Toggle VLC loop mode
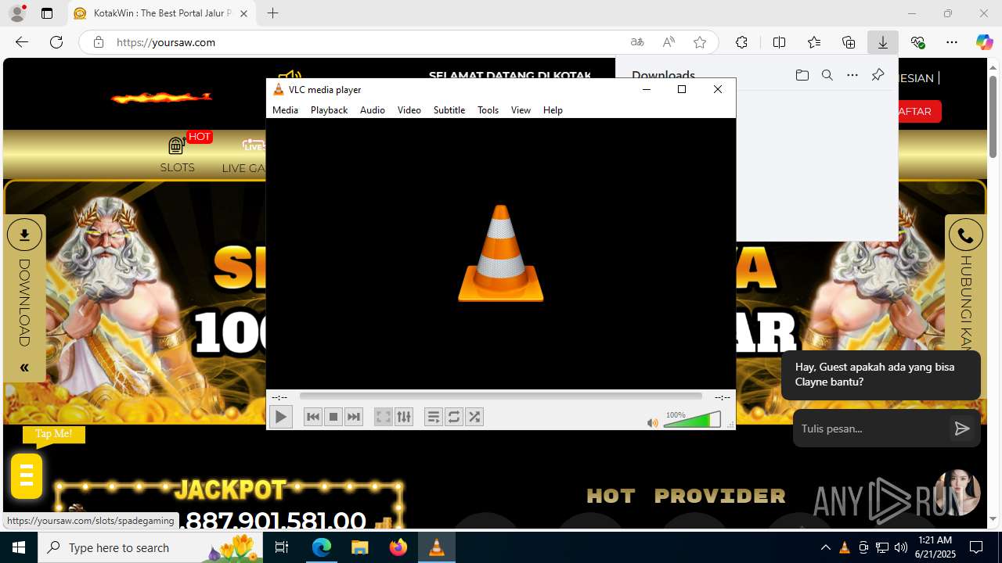 454,417
